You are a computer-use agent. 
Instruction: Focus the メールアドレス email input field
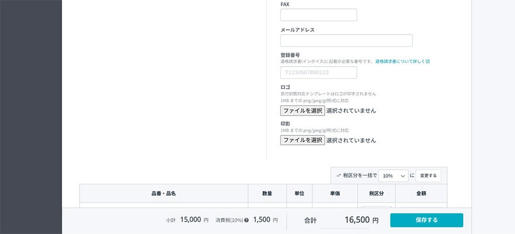pyautogui.click(x=346, y=40)
